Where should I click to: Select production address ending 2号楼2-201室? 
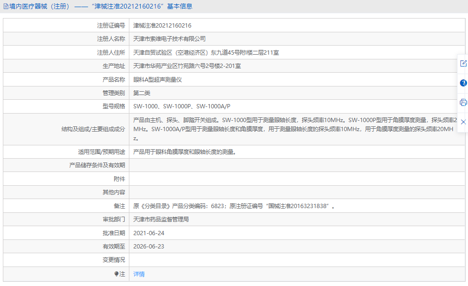click(187, 66)
